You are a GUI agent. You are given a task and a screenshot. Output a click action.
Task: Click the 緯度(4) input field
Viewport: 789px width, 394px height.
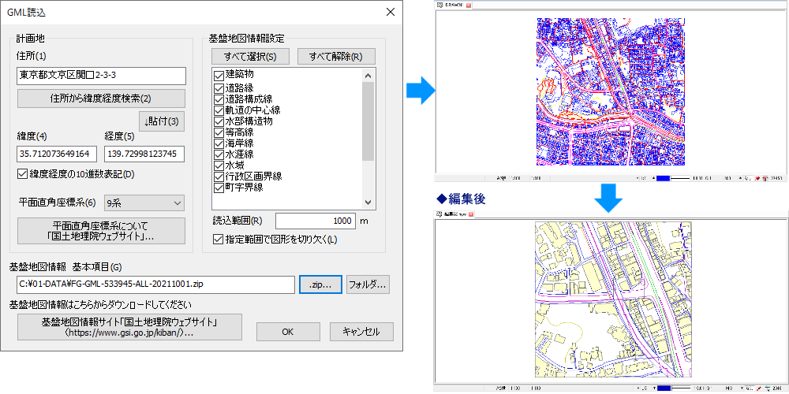tap(57, 154)
